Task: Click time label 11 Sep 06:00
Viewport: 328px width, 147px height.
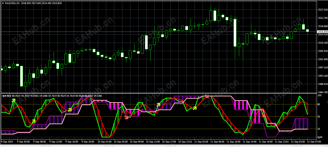Action: 218,142
